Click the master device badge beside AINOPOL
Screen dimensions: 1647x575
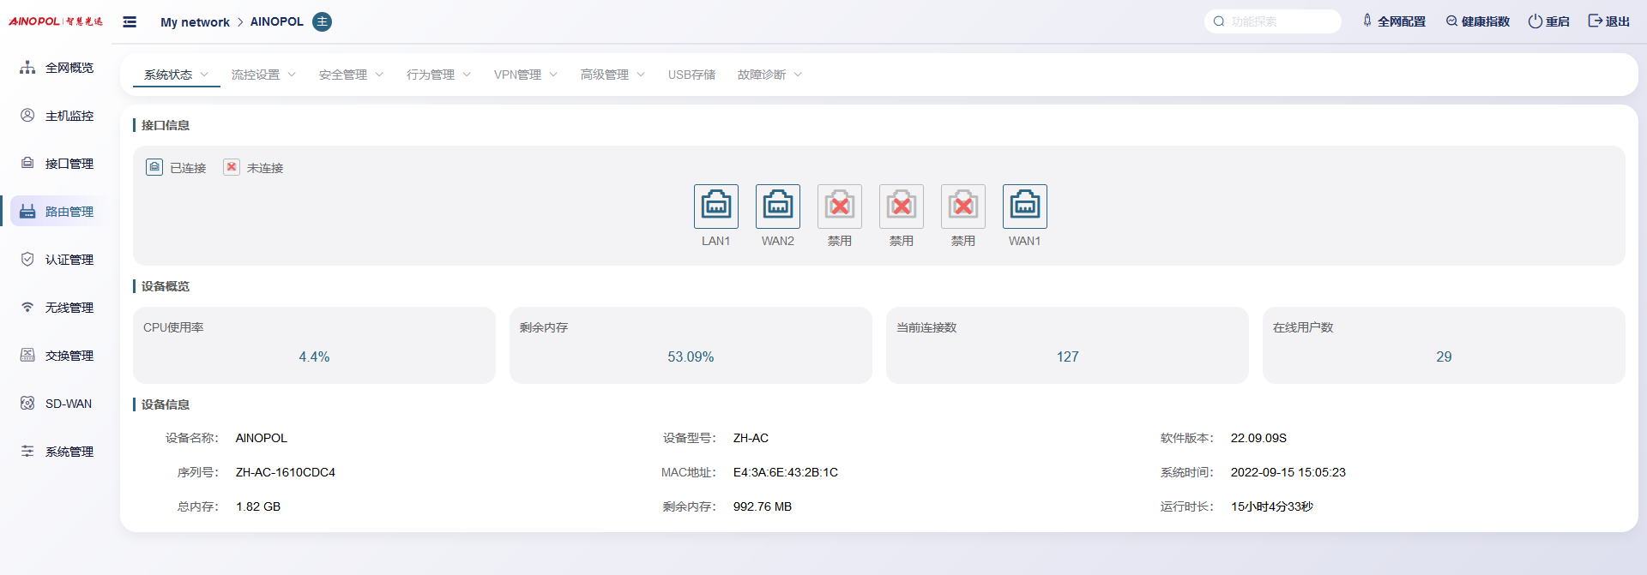point(322,21)
